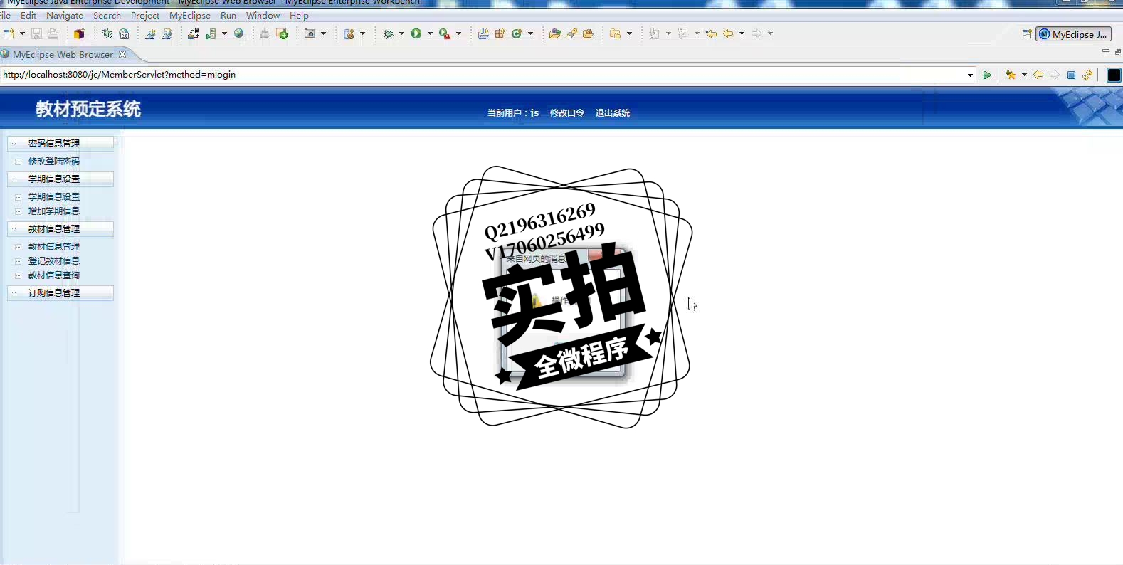Click the toolbar back navigation arrow
The width and height of the screenshot is (1123, 565).
coord(728,33)
